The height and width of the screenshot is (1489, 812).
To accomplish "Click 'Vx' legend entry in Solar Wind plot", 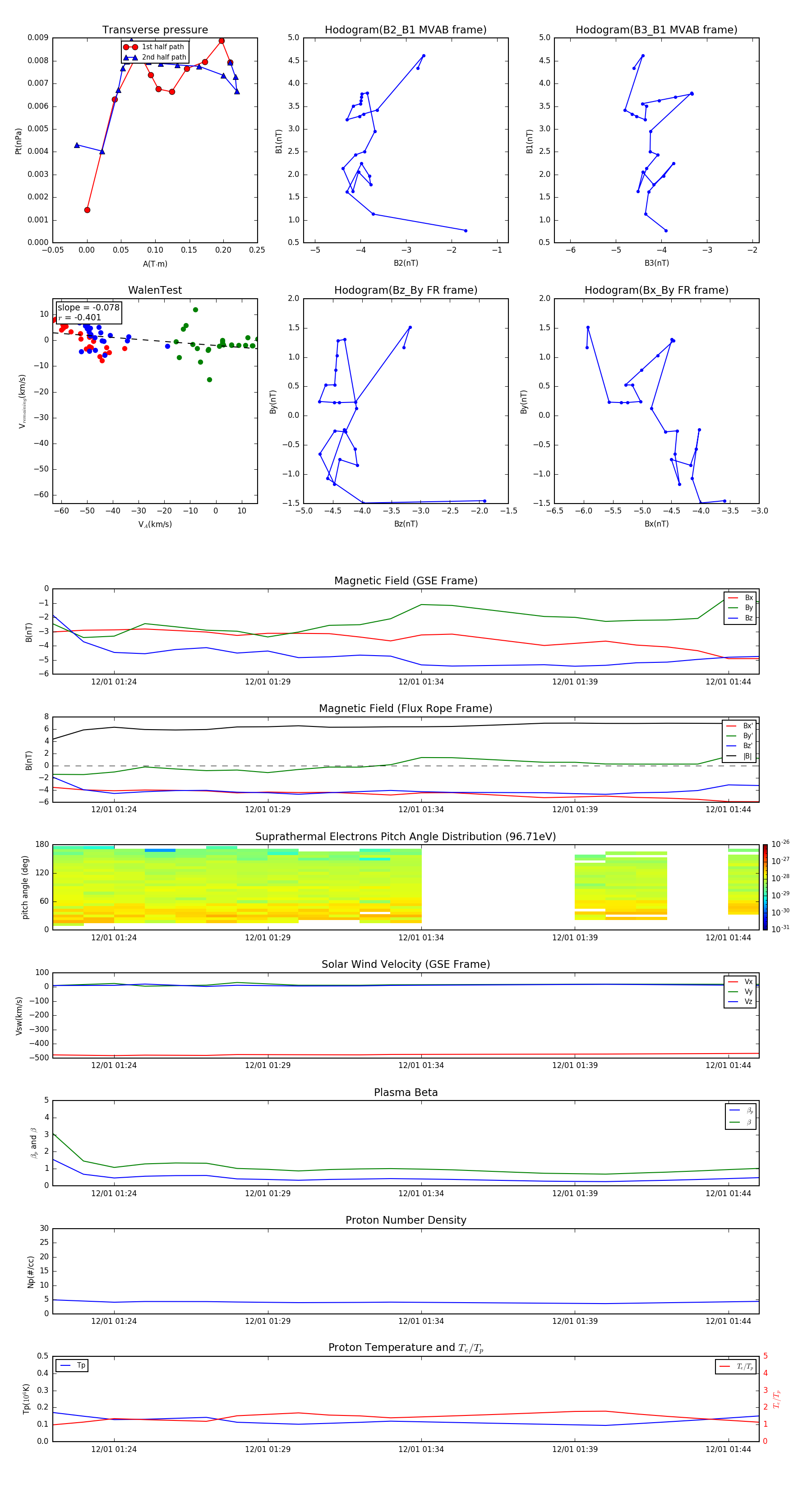I will click(x=741, y=981).
